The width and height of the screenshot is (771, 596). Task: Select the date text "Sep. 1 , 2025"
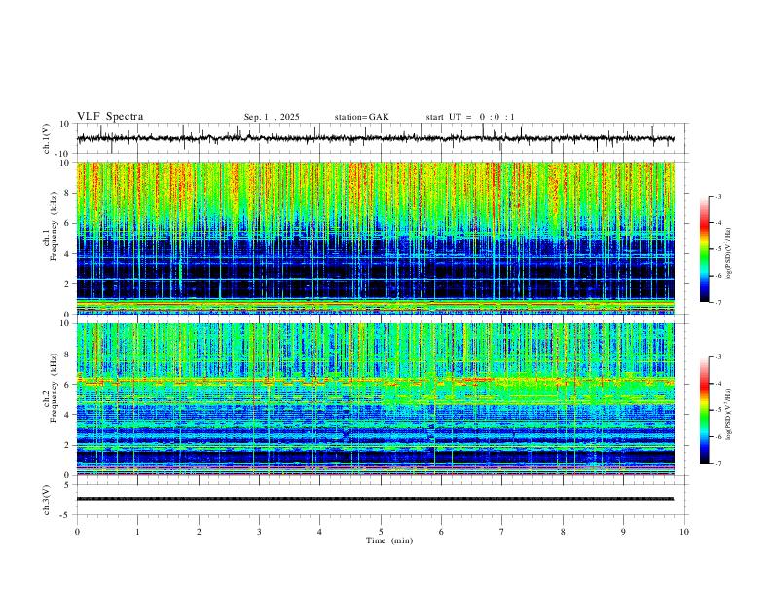coord(272,117)
